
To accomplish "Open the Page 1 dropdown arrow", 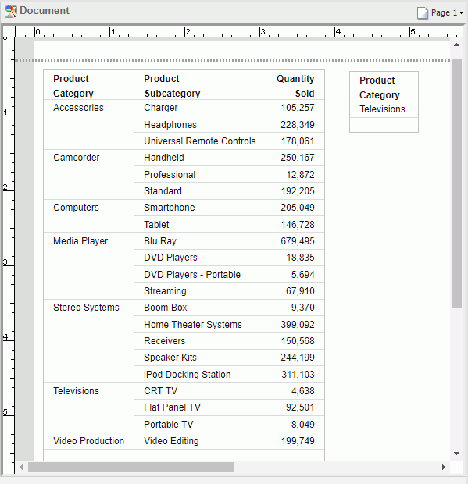I will pos(461,13).
